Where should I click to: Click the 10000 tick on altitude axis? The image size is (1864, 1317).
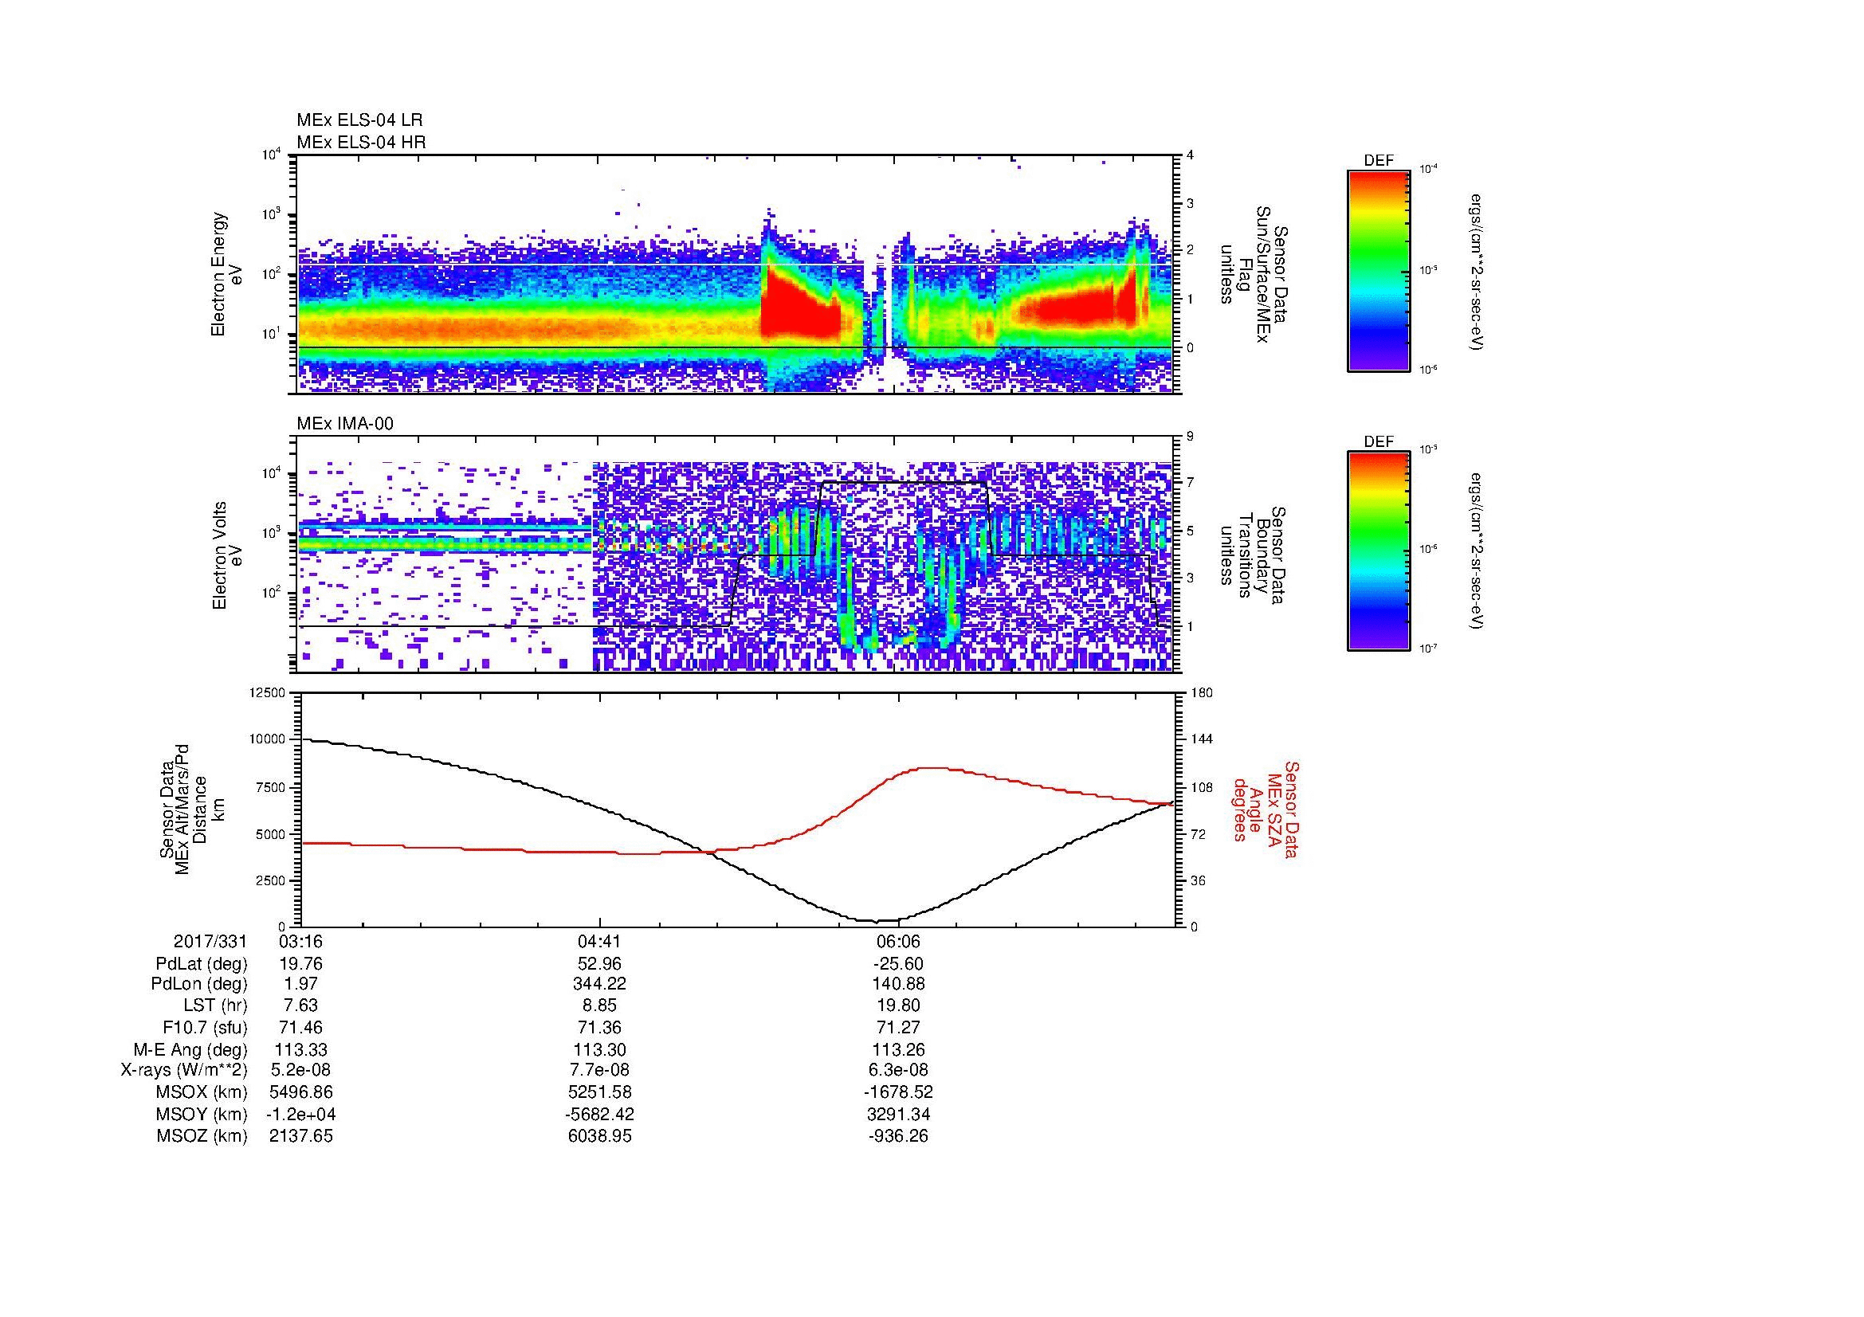point(269,739)
